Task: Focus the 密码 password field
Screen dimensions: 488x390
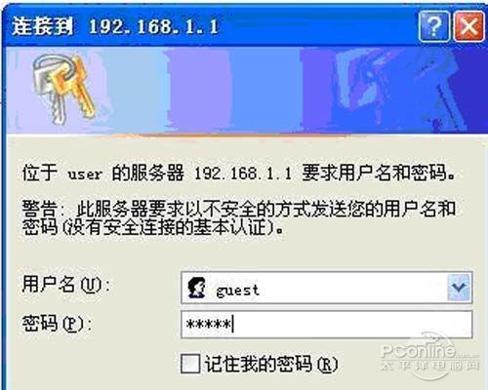Action: (x=326, y=325)
